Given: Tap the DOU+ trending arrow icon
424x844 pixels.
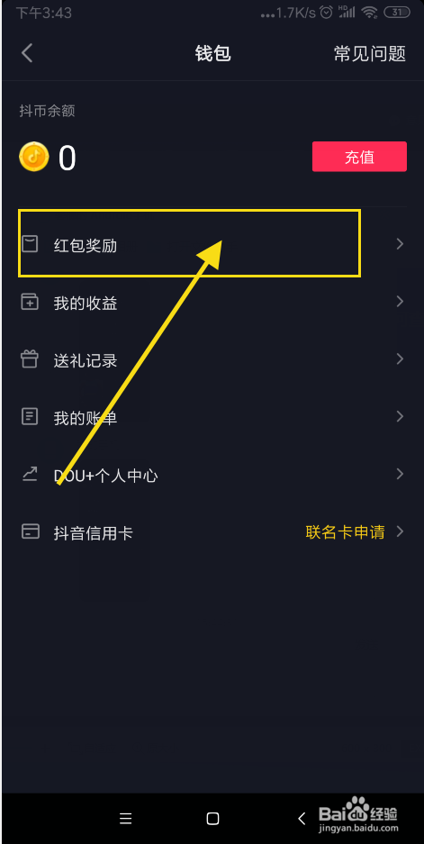Looking at the screenshot, I should (30, 474).
